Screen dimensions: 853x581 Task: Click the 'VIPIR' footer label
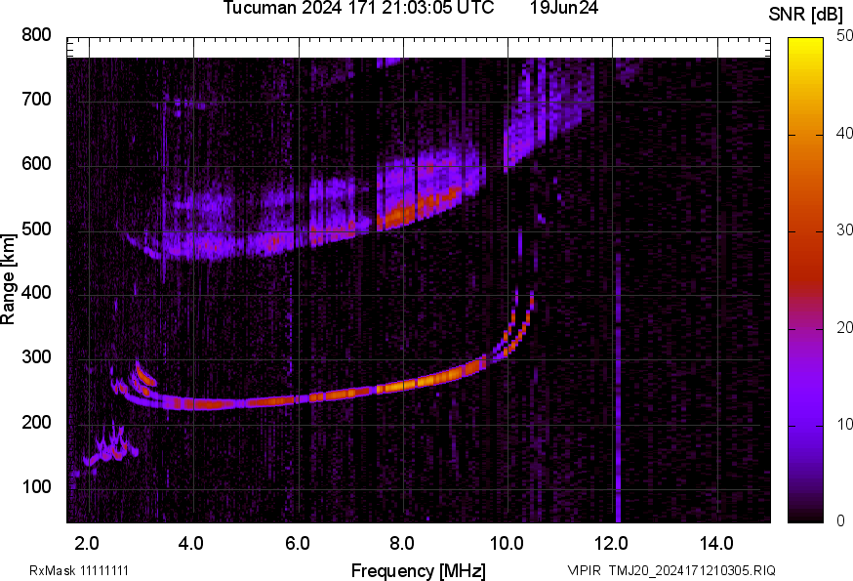click(585, 570)
